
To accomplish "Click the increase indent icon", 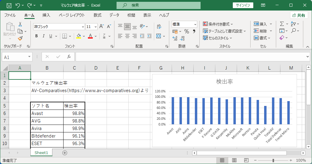I will click(x=149, y=36).
